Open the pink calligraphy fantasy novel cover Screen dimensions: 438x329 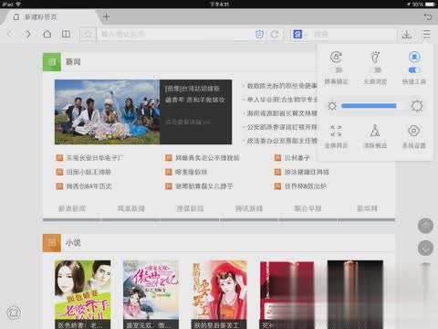coord(151,294)
